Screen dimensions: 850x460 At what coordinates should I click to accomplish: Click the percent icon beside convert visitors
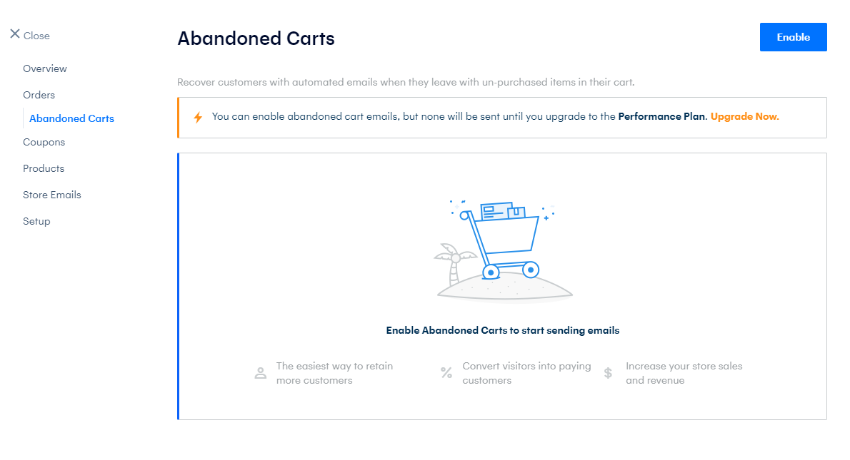(x=446, y=373)
